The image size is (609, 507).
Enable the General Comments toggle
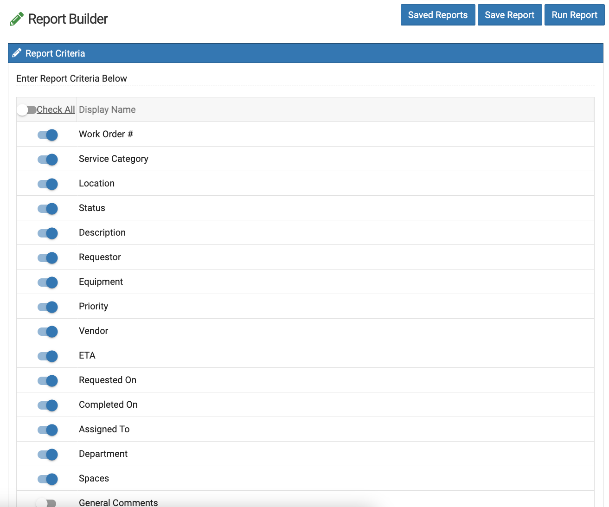coord(46,503)
